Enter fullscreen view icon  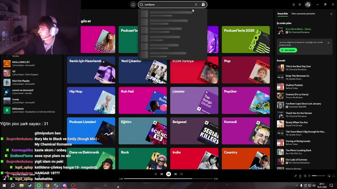click(x=334, y=176)
